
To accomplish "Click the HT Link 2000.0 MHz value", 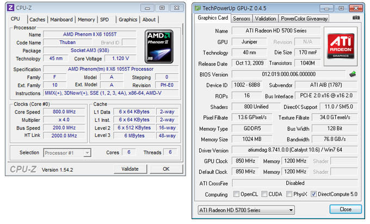I will pos(64,136).
